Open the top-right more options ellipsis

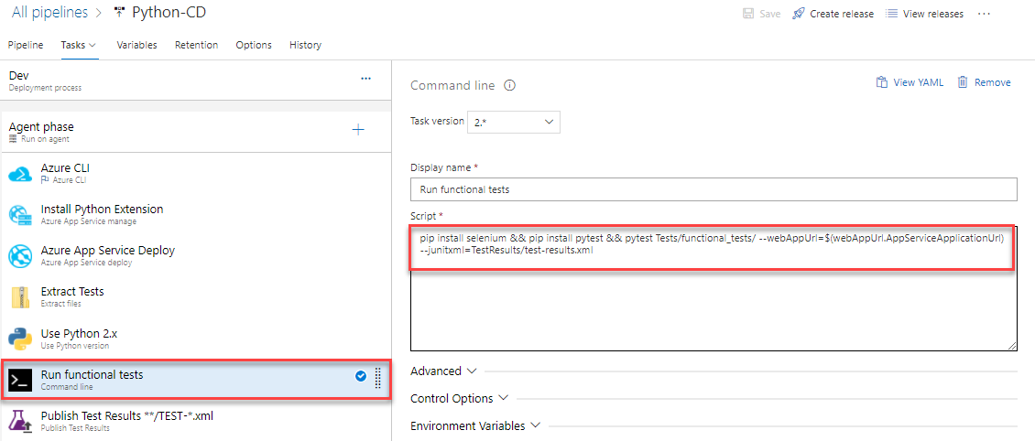click(x=985, y=14)
